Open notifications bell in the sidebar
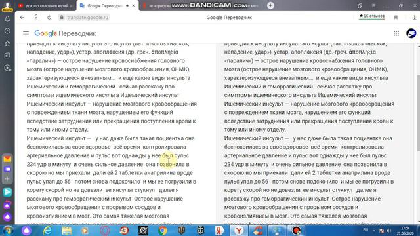The width and height of the screenshot is (420, 236). 7,19
